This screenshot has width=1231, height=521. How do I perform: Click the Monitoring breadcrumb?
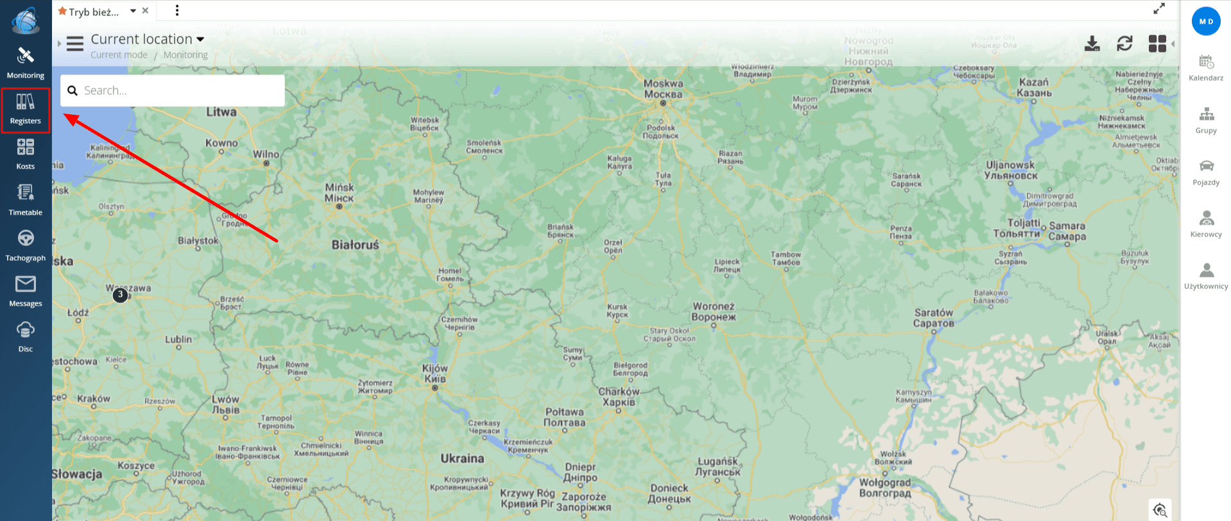pyautogui.click(x=185, y=55)
